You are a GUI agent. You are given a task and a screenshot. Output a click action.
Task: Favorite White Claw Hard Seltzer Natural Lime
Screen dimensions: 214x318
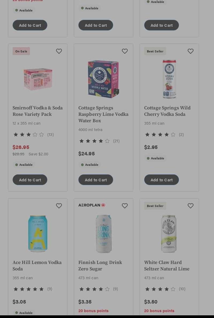(x=190, y=206)
